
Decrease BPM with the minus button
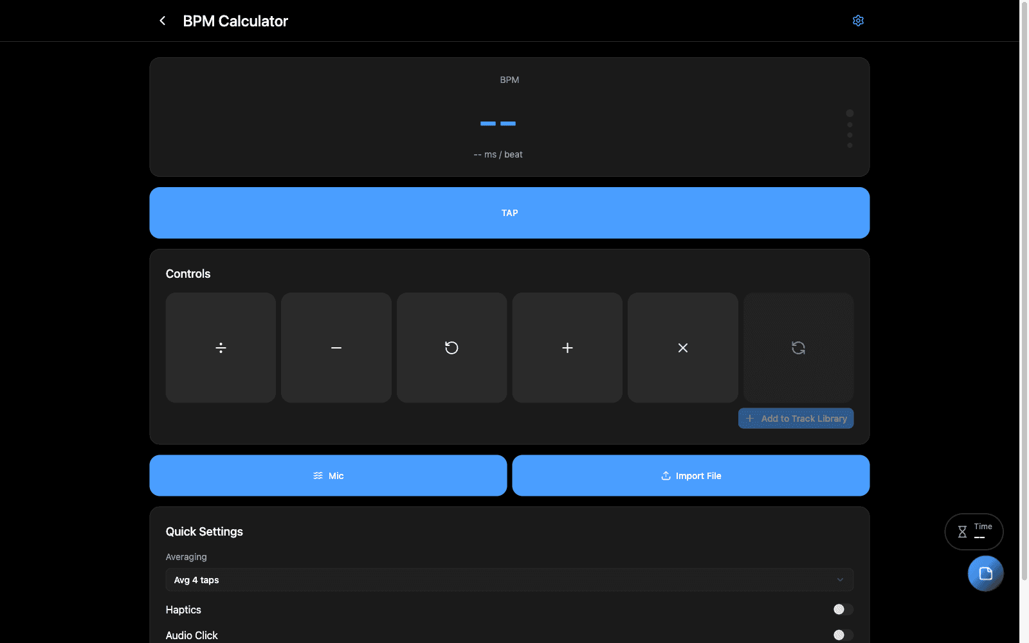tap(336, 348)
